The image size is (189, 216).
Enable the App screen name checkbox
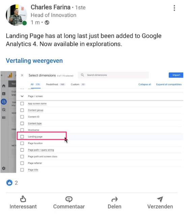(22, 104)
